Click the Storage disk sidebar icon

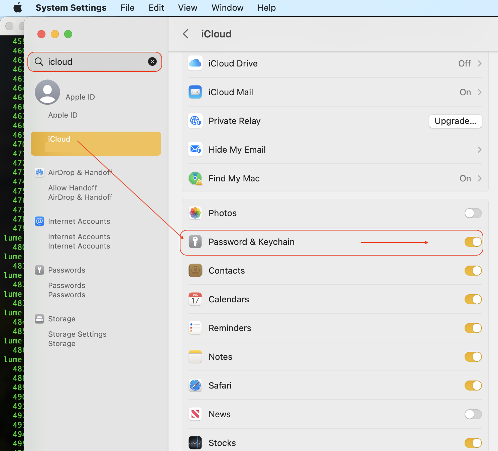[x=39, y=319]
